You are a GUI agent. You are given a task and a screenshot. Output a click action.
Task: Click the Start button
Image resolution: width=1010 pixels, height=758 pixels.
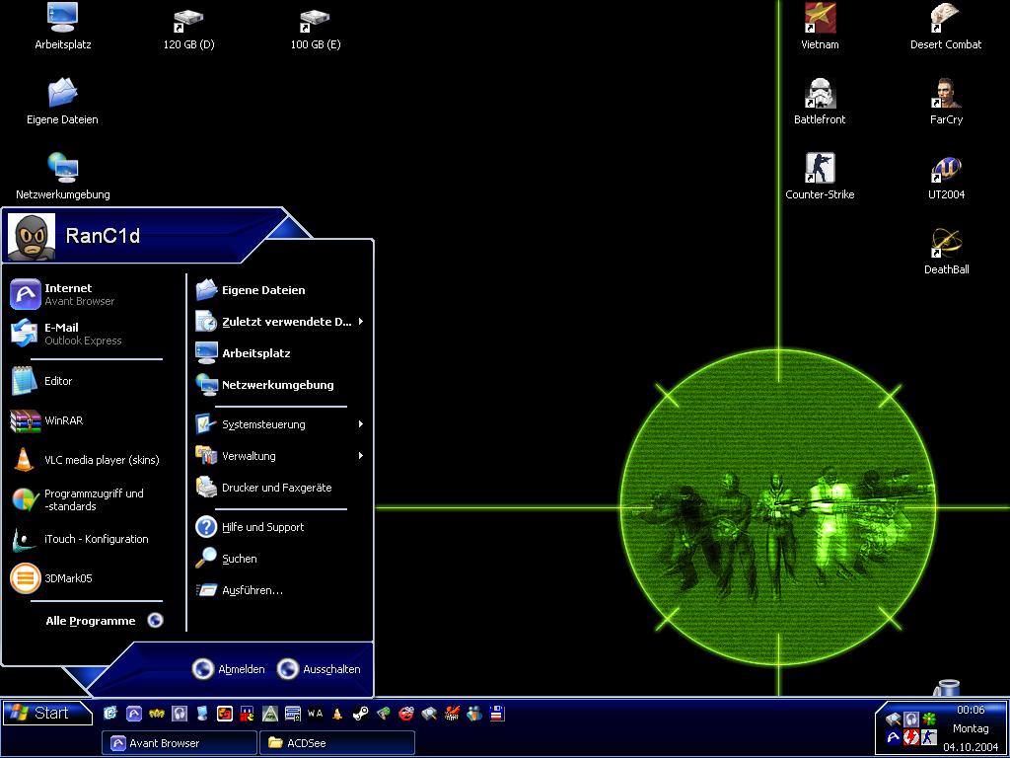pos(47,713)
